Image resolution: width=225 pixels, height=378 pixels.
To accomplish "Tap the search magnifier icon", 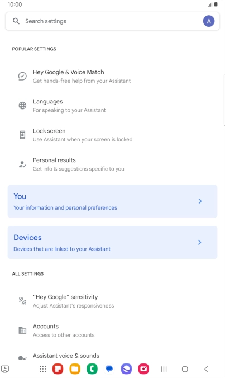I will 16,21.
